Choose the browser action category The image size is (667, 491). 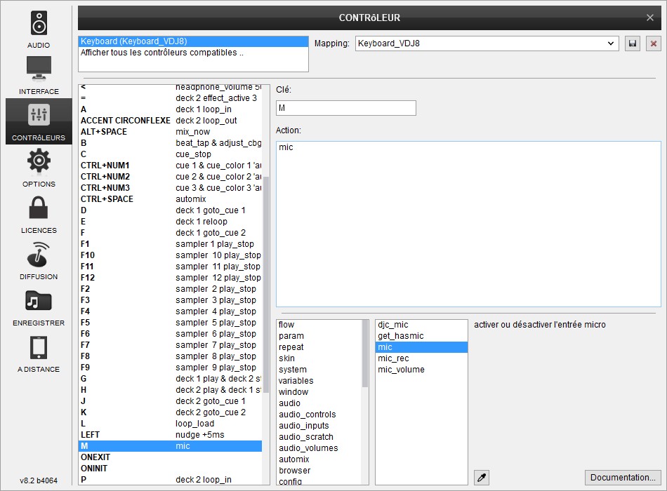(x=319, y=471)
